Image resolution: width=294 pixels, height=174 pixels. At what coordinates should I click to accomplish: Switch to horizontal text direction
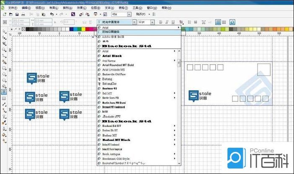pos(218,22)
